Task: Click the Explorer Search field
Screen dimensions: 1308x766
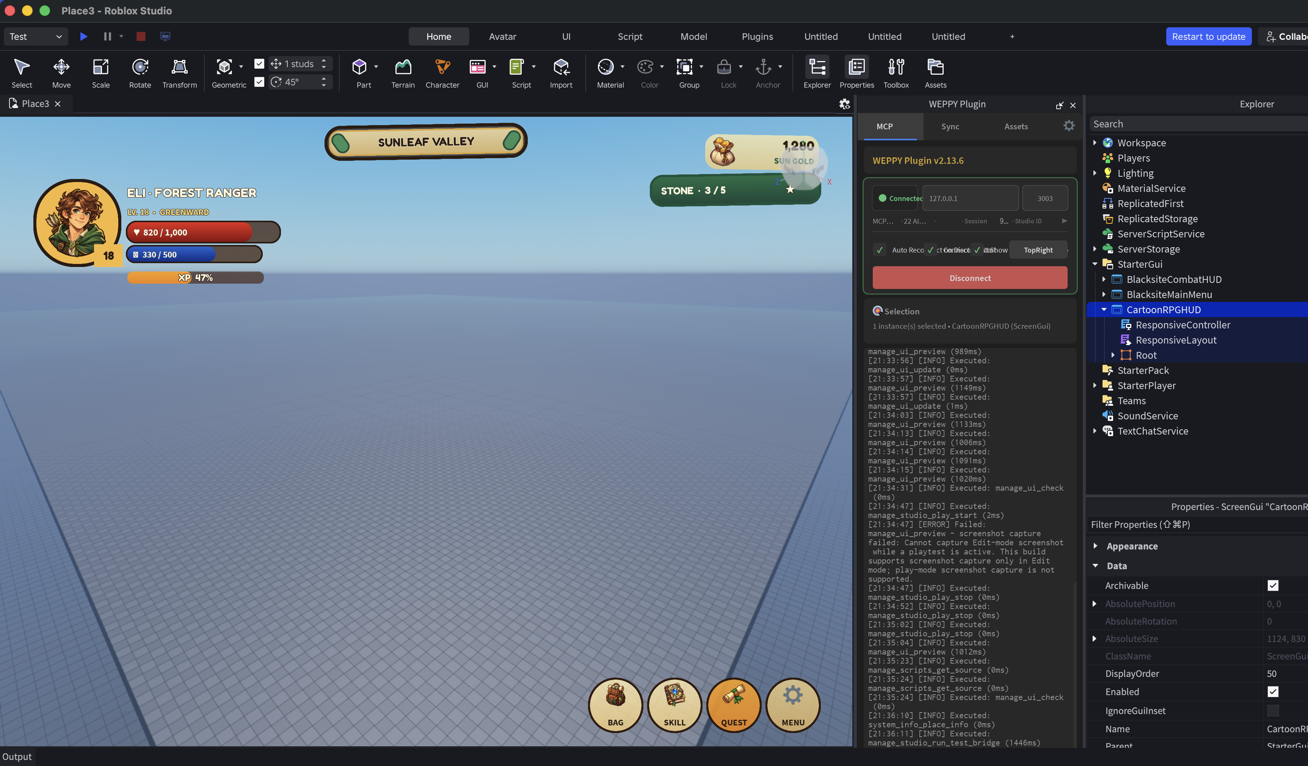Action: (x=1199, y=124)
